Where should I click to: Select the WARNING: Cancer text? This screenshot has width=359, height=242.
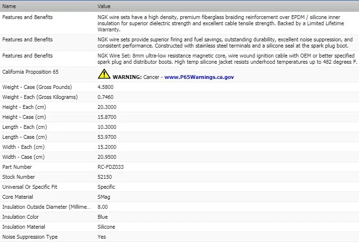point(136,77)
